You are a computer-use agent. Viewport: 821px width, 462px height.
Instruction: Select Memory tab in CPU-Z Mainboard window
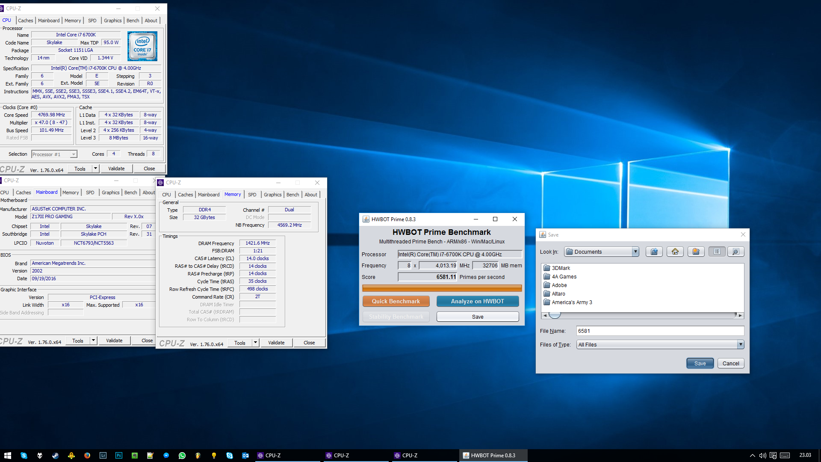71,192
